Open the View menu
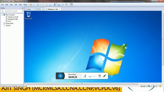The height and width of the screenshot is (92, 164). pos(11,5)
